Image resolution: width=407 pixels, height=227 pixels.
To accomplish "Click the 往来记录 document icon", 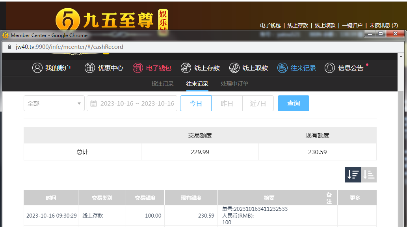I will click(282, 68).
